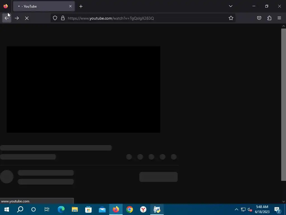Open Firefox View icon
Viewport: 286px width, 215px height.
coord(6,6)
